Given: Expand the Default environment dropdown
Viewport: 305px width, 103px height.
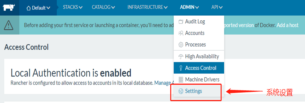Looking at the screenshot, I should pos(38,8).
